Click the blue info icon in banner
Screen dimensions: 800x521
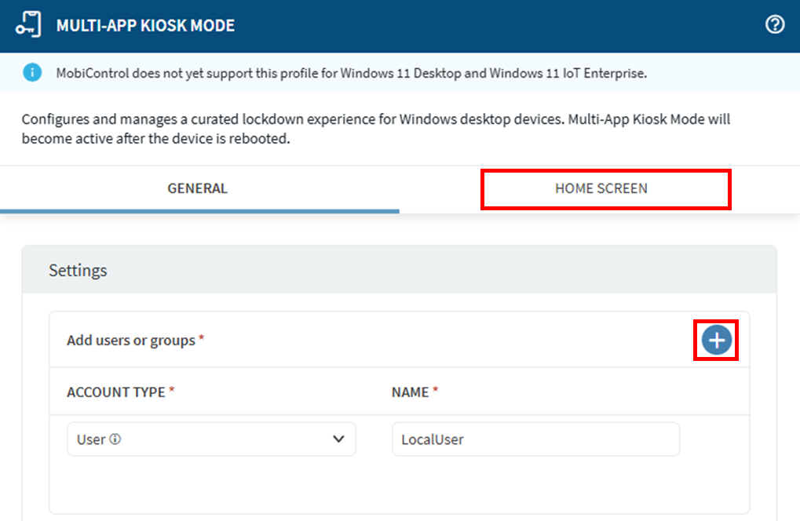(32, 73)
